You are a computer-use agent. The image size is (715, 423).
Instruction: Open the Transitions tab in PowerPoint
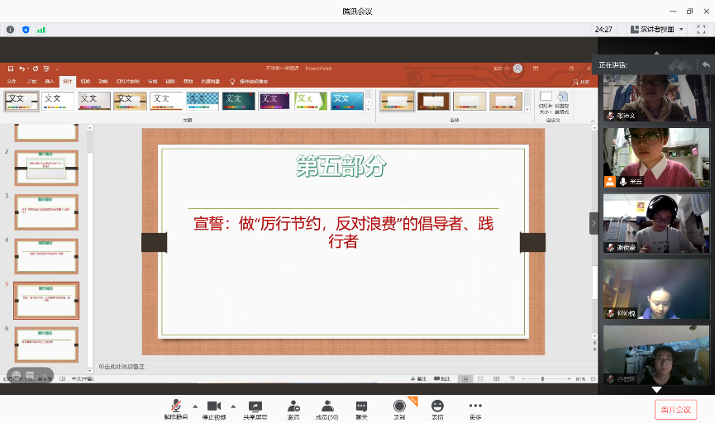[x=85, y=81]
